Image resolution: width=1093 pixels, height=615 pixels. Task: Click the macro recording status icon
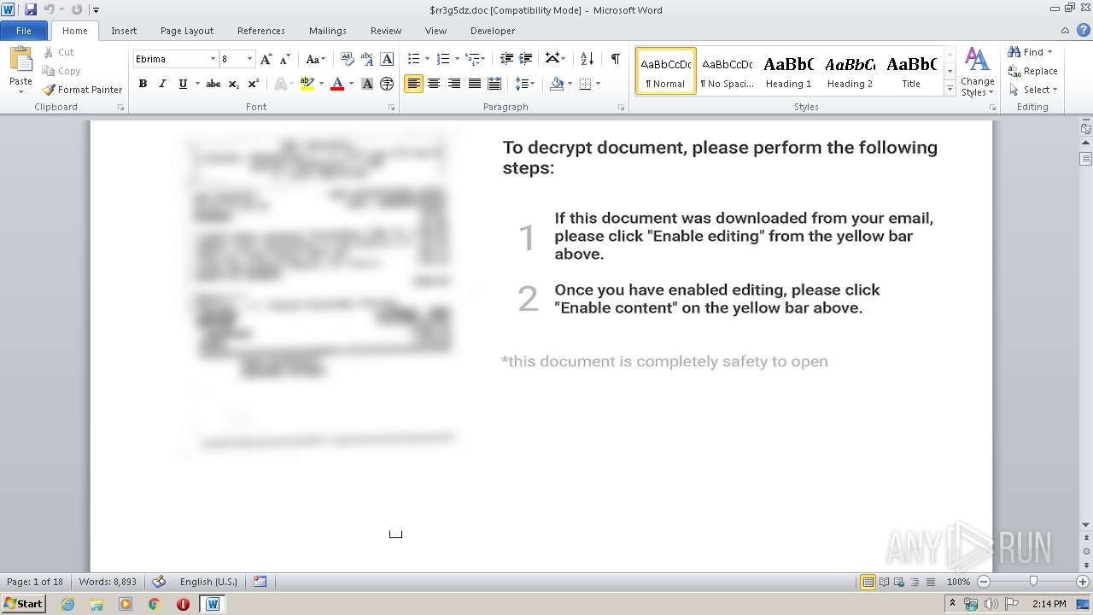[x=260, y=582]
